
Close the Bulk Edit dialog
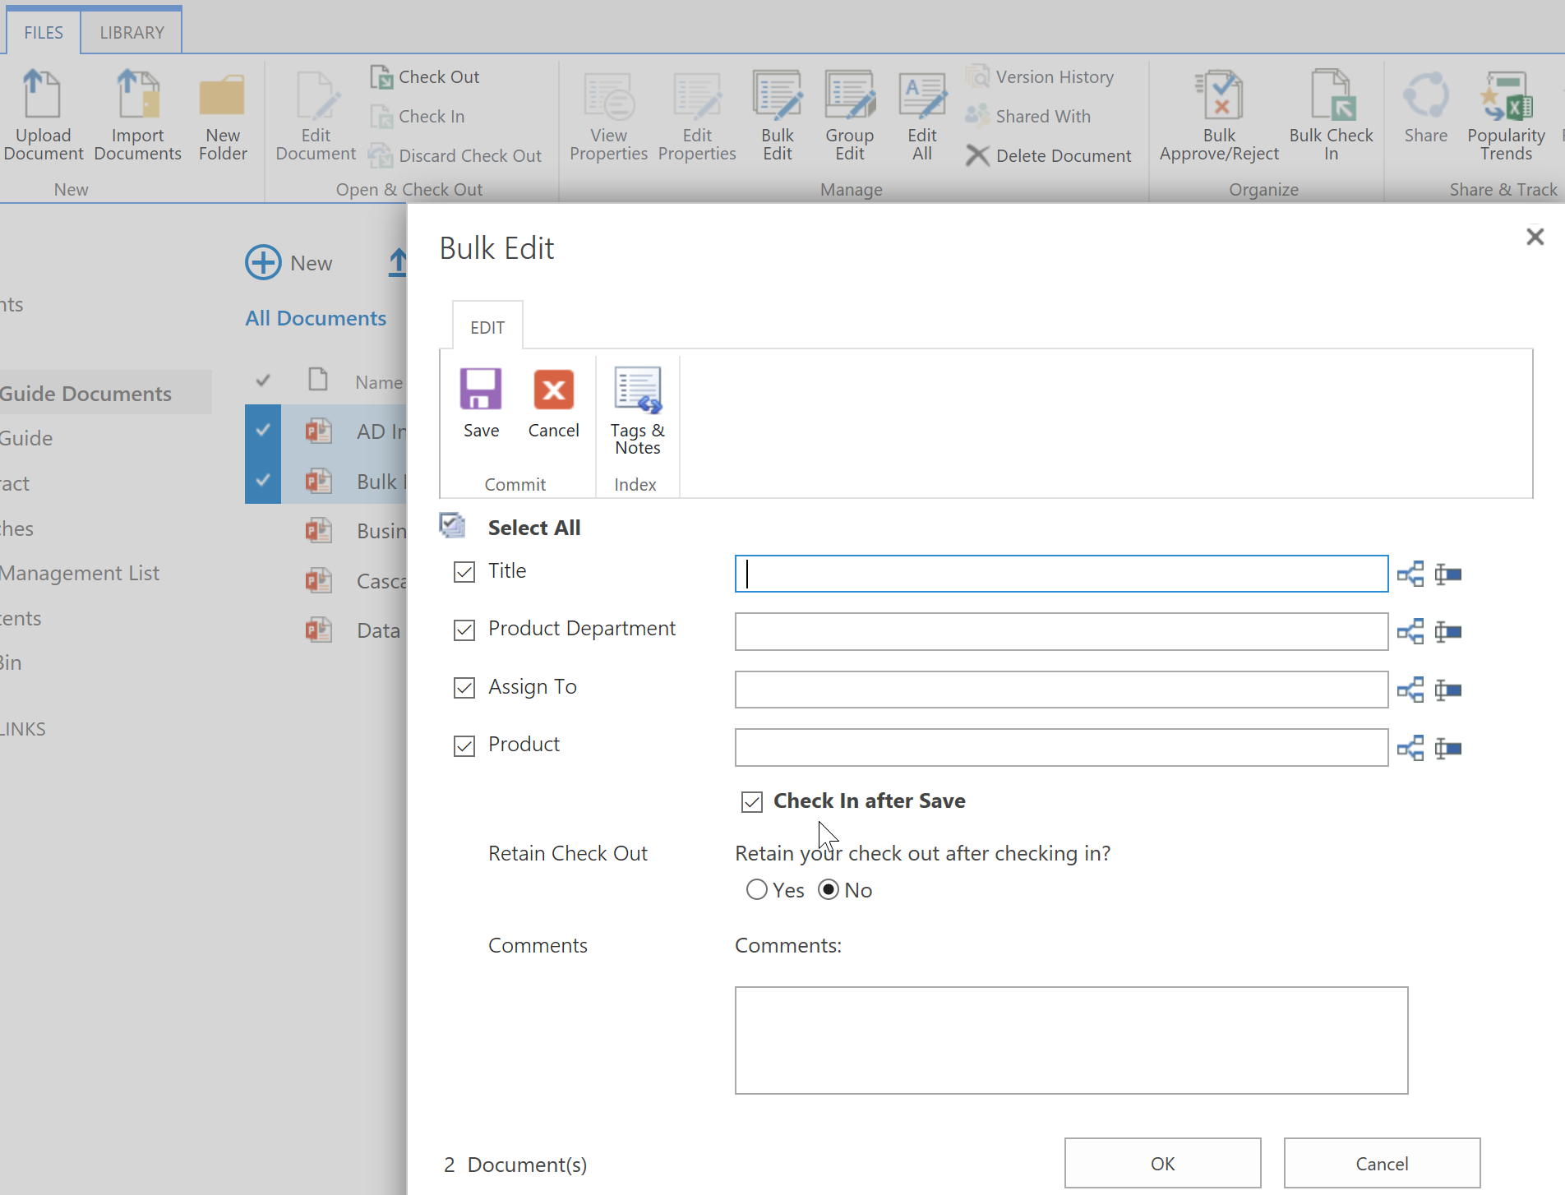tap(1535, 237)
